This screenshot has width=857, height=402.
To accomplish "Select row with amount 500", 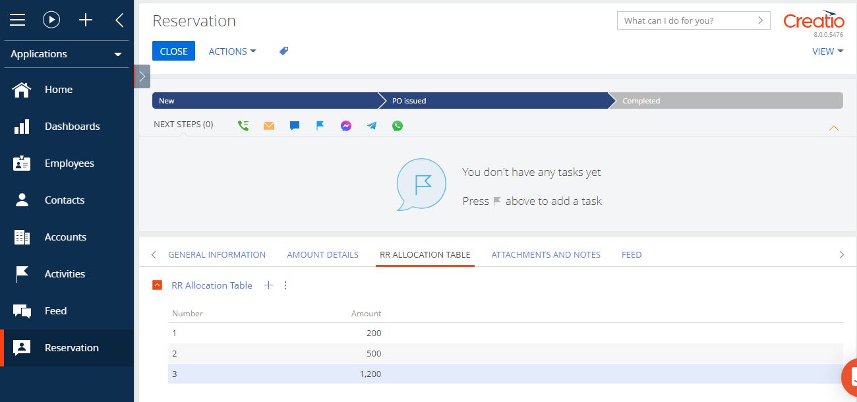I will pyautogui.click(x=506, y=353).
